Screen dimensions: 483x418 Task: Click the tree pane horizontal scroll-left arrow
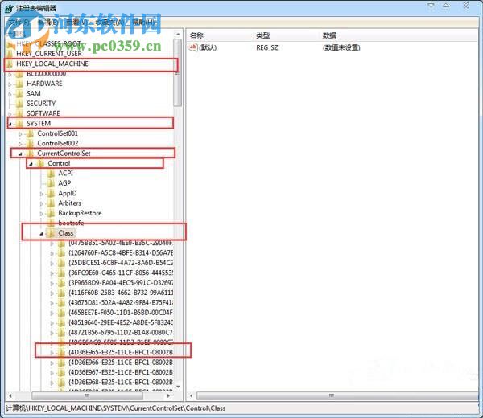[x=10, y=395]
